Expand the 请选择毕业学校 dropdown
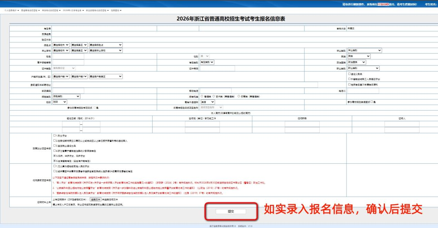This screenshot has height=228, width=438. 106,50
